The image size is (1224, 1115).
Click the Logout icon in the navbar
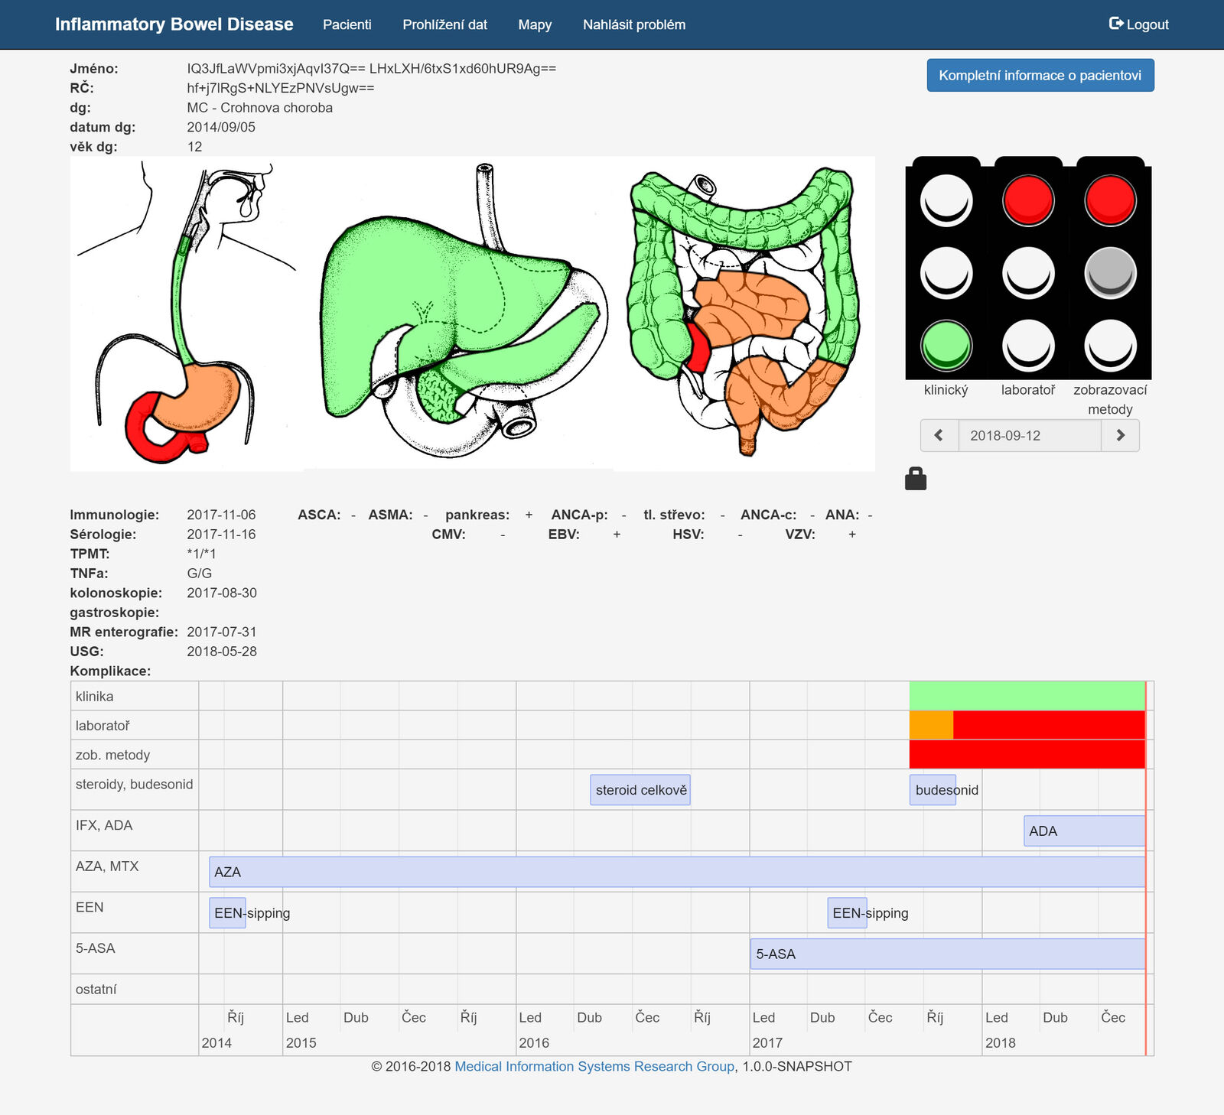(1116, 24)
